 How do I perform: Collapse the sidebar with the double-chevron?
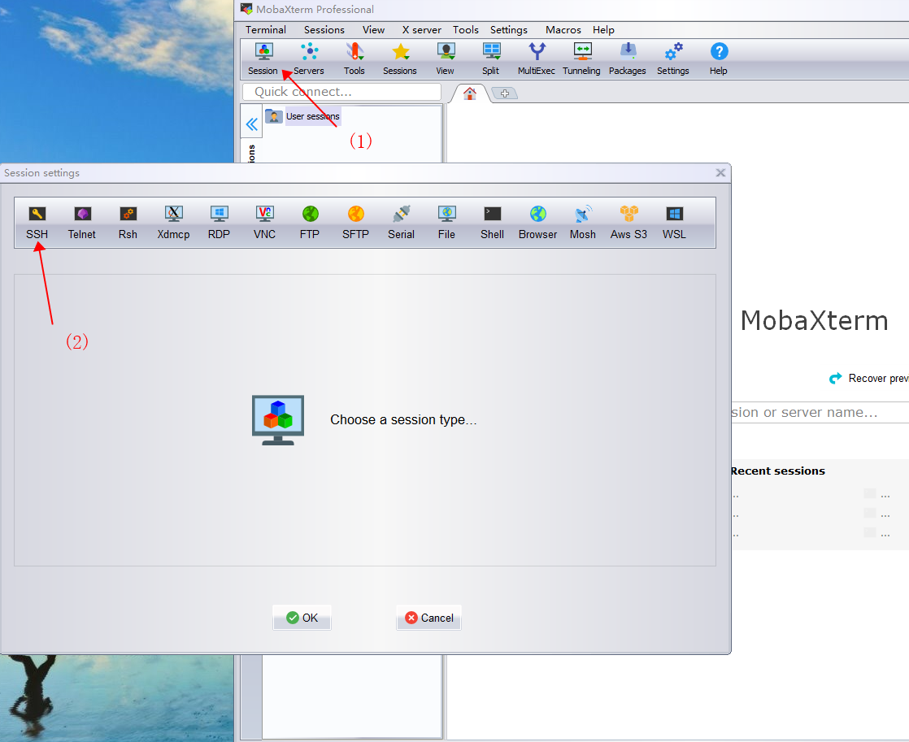pyautogui.click(x=251, y=123)
